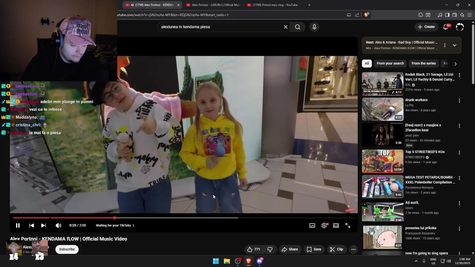Screen dimensions: 475x267
Task: Open Top 5 STREETBEEFS KOs thumbnail
Action: click(383, 161)
